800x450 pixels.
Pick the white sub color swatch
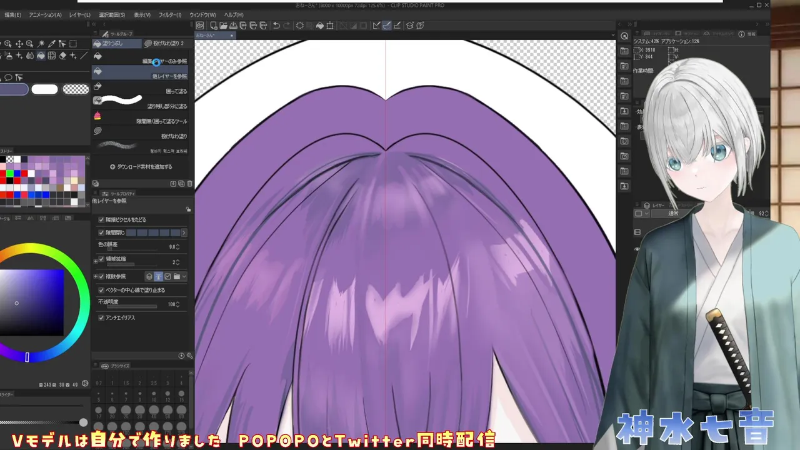pyautogui.click(x=44, y=89)
